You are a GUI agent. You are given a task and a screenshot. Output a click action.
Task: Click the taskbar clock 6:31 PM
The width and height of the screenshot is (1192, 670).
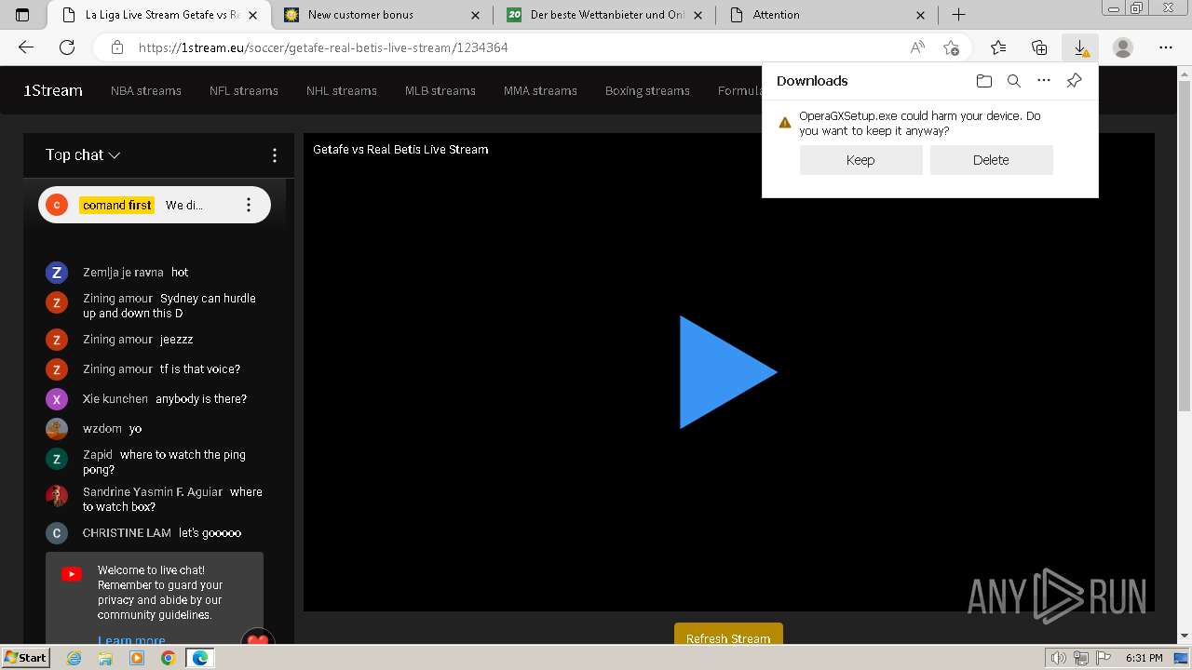click(1144, 658)
